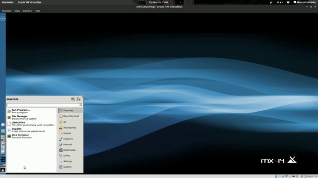Select the Favorites category
The image size is (318, 178).
click(70, 110)
